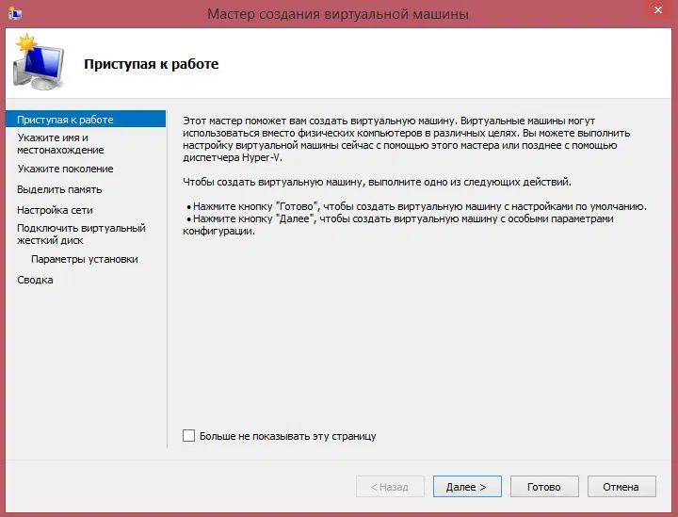
Task: Choose the 'Настройка сети' step
Action: pyautogui.click(x=55, y=210)
